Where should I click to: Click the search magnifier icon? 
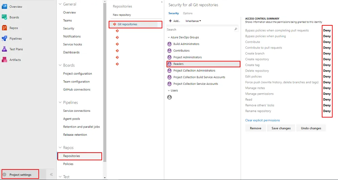[236, 29]
